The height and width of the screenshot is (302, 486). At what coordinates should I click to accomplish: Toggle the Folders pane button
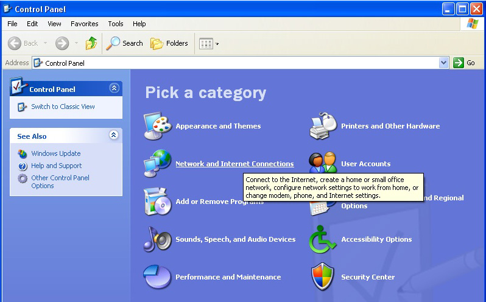coord(169,43)
